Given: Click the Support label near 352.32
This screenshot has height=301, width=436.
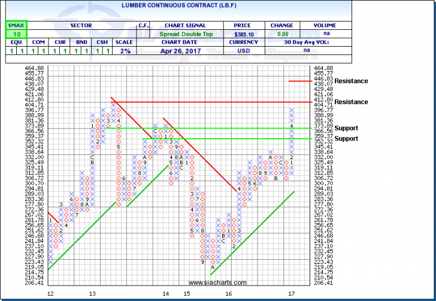Looking at the screenshot, I should tap(346, 139).
